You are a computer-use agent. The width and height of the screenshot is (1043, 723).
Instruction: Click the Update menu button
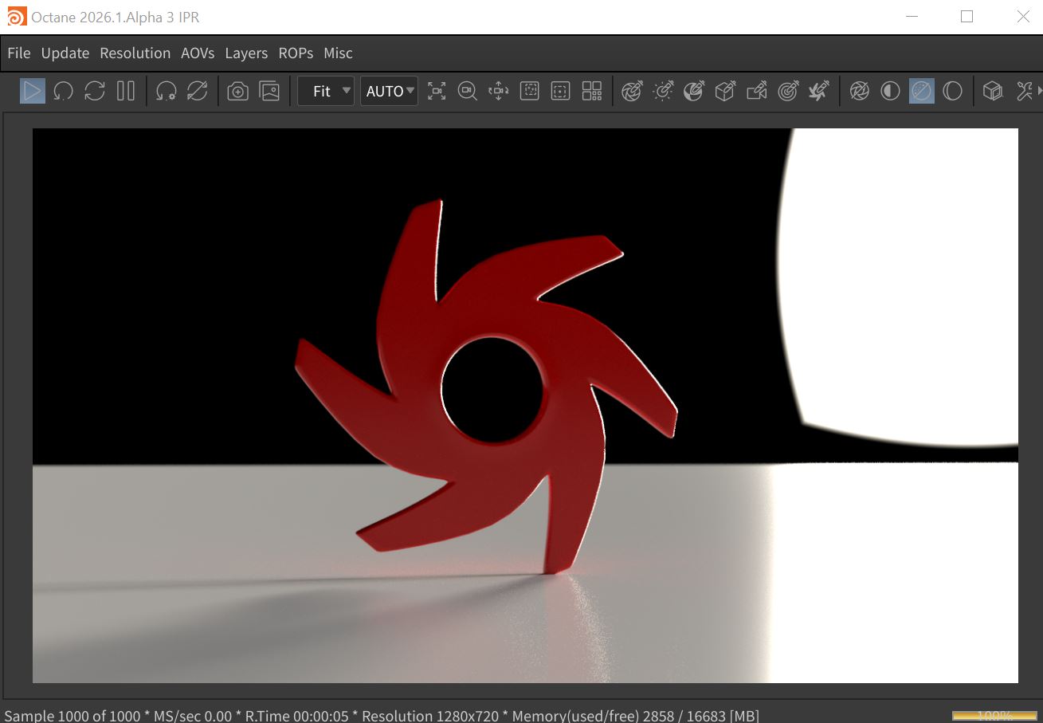click(65, 53)
